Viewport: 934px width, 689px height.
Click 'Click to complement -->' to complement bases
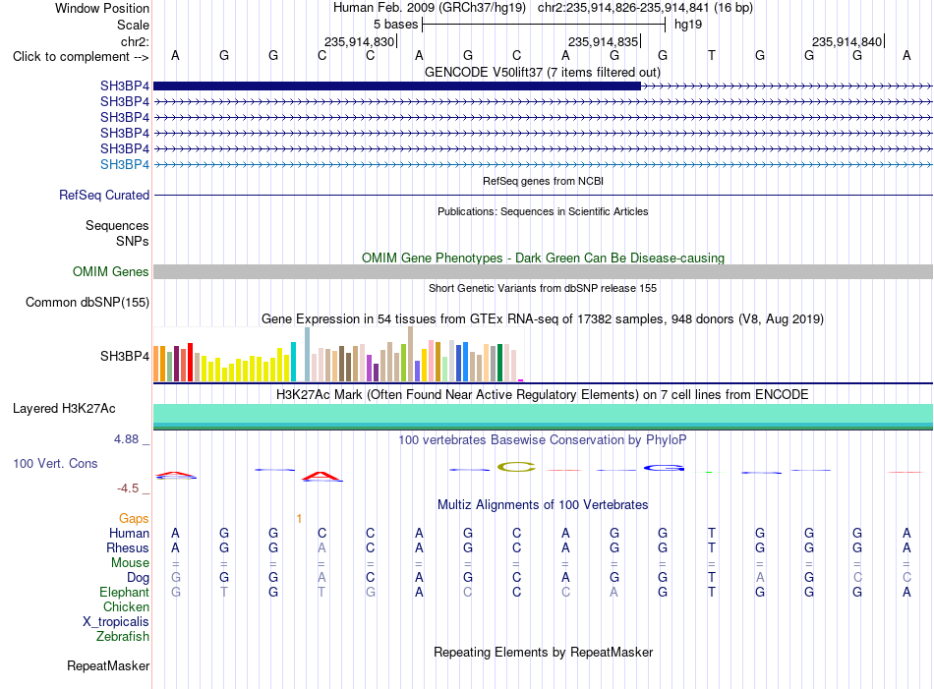(x=81, y=57)
